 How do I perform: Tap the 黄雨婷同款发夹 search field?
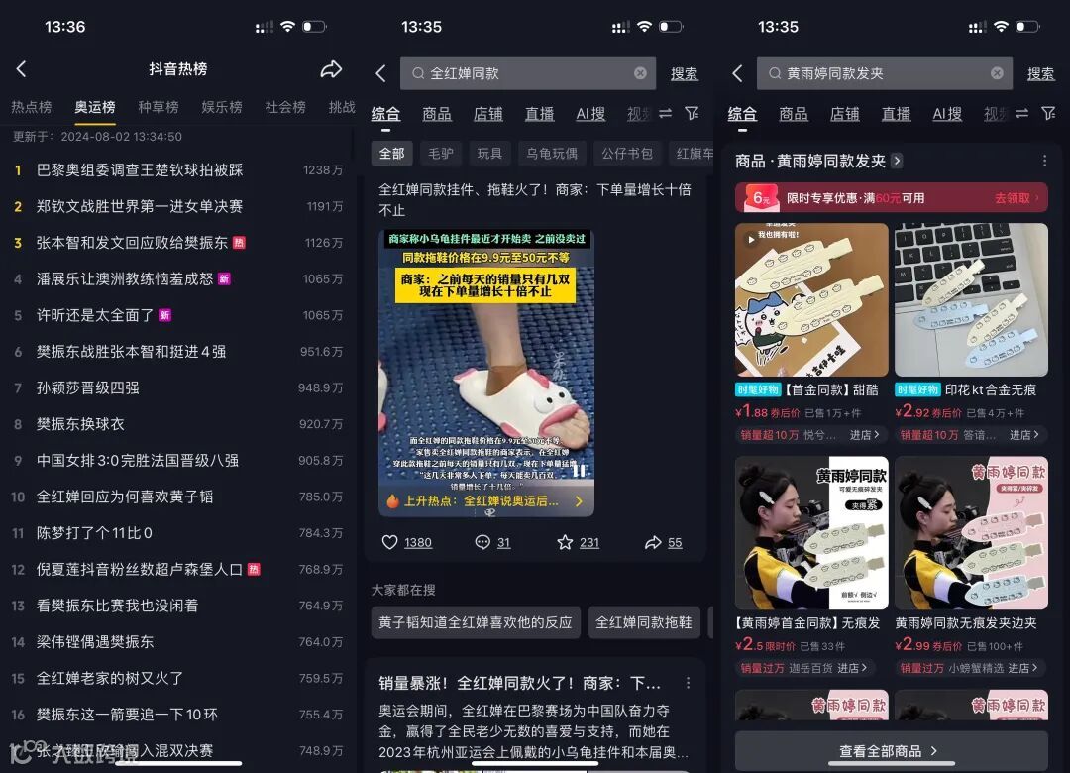point(885,73)
